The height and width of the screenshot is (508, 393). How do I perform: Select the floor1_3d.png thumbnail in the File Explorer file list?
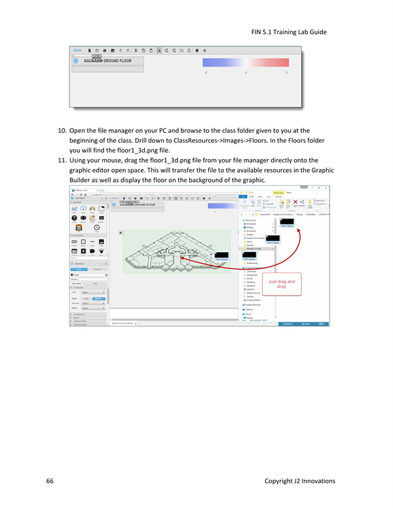[287, 223]
